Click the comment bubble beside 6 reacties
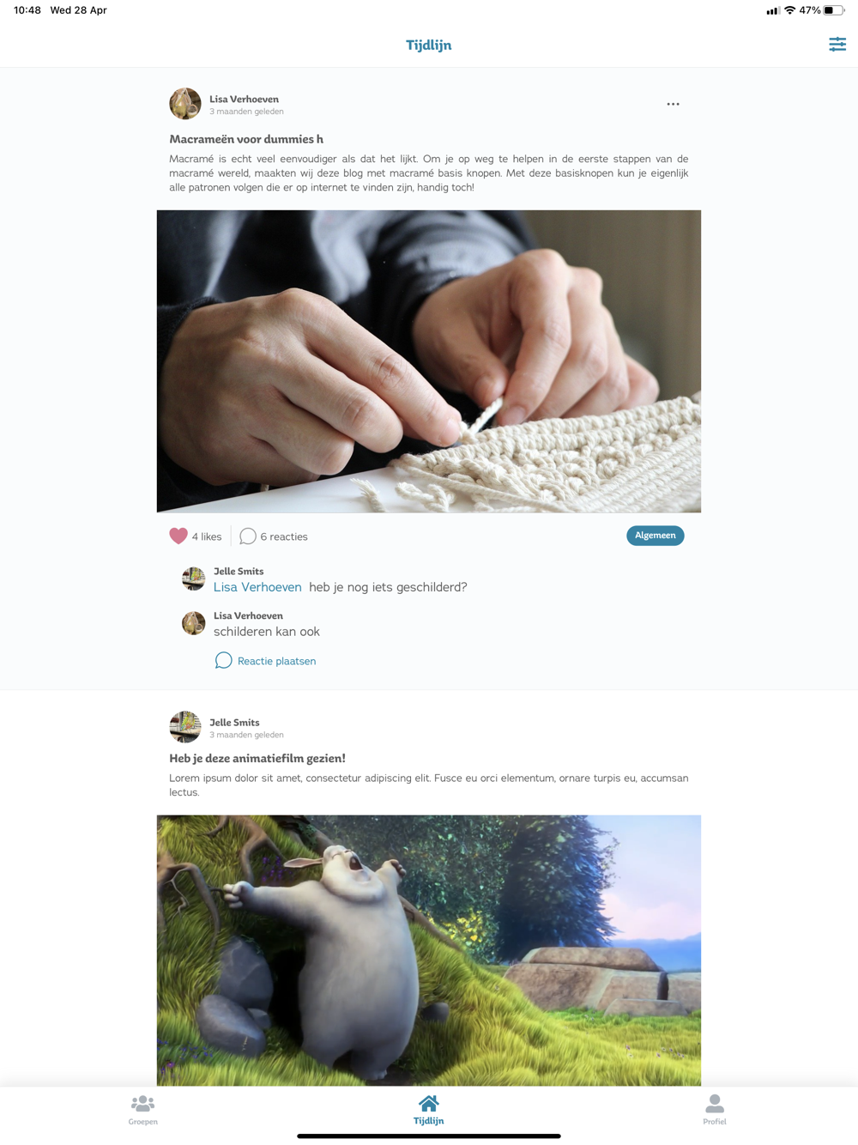The width and height of the screenshot is (858, 1145). (x=248, y=536)
